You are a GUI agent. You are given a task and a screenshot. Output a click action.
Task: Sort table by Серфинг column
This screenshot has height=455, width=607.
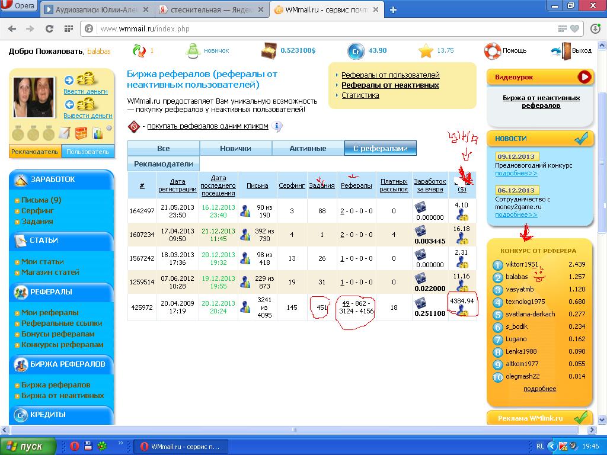[x=292, y=185]
